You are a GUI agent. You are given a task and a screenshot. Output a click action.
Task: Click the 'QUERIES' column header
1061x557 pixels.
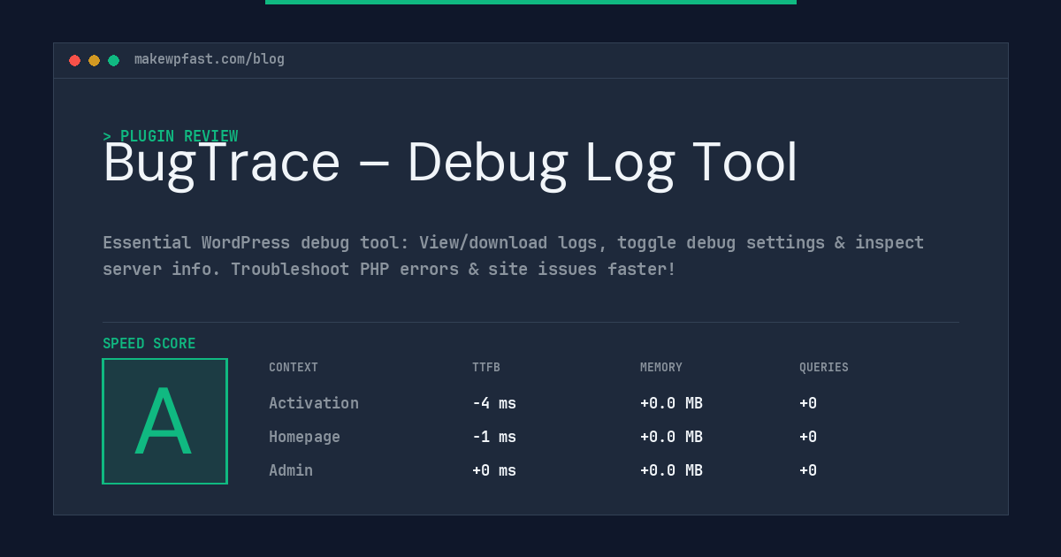[x=824, y=368]
